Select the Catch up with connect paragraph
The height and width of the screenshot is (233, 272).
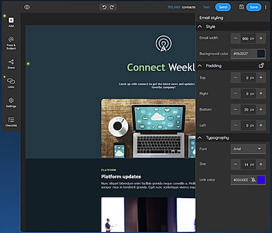pos(157,85)
